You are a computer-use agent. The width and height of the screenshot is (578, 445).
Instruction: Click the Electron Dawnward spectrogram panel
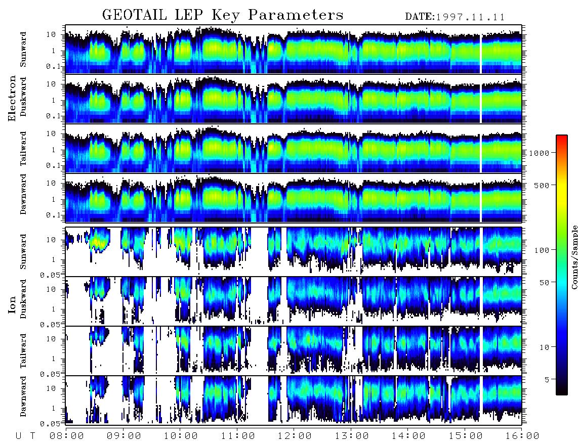pos(294,198)
